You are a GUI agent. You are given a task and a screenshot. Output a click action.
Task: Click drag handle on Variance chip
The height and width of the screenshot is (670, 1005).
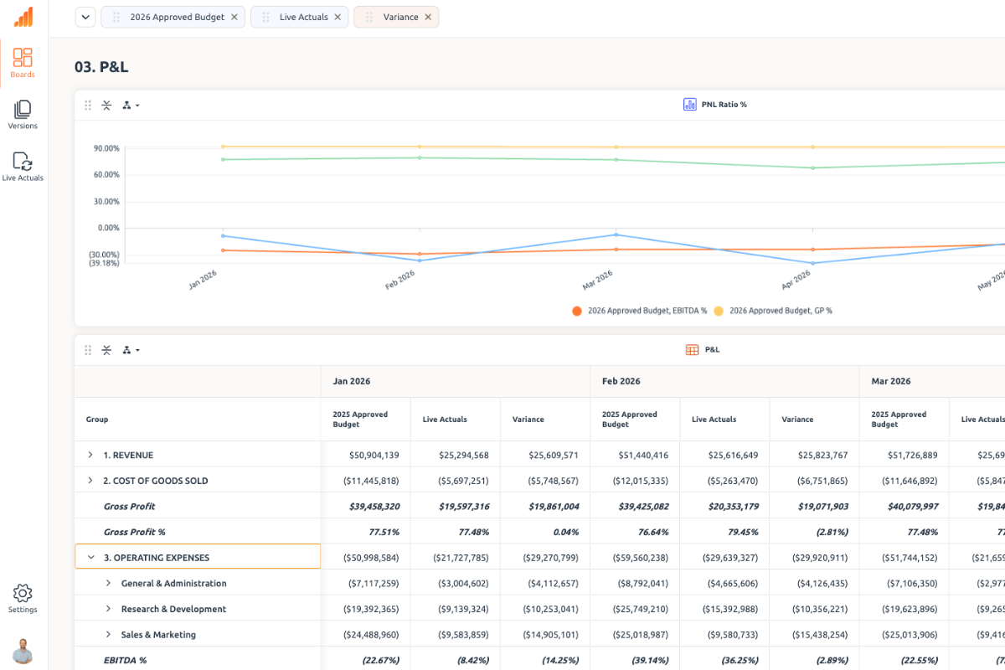point(369,17)
